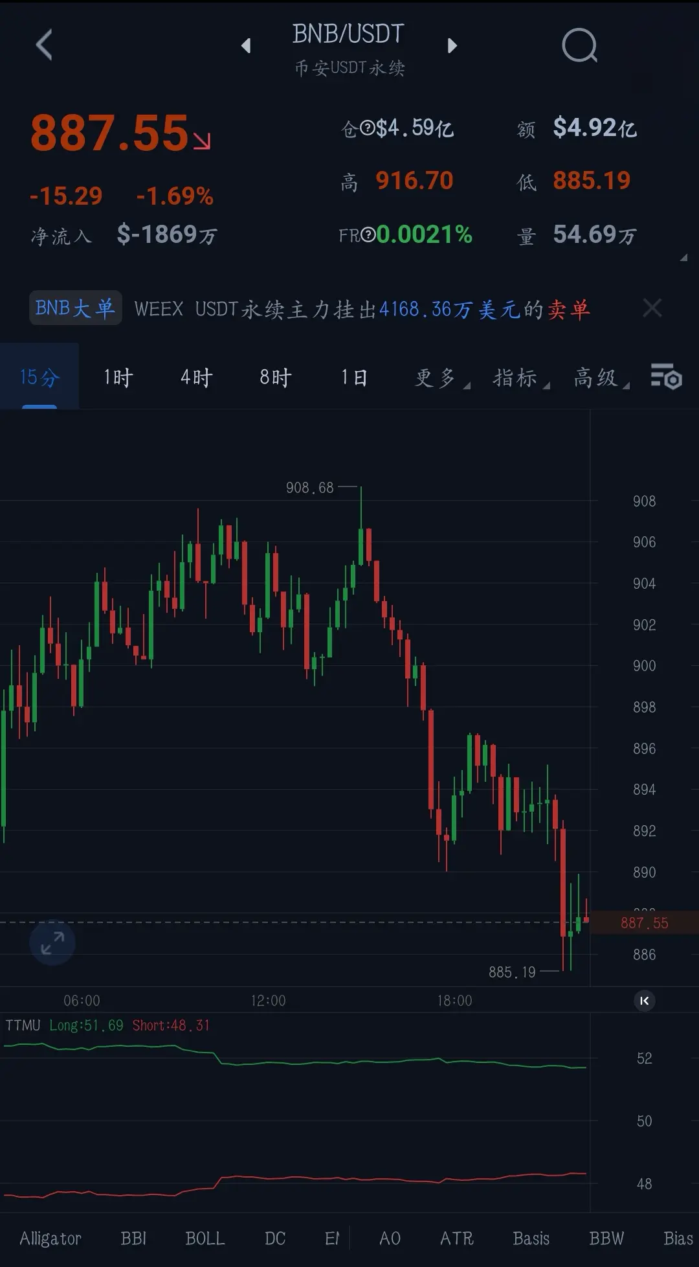Open chart settings list-gear icon
This screenshot has width=699, height=1267.
coord(666,376)
